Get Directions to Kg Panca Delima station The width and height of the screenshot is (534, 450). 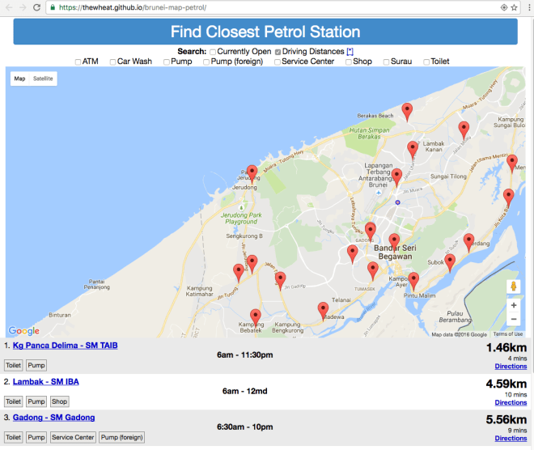(x=511, y=366)
